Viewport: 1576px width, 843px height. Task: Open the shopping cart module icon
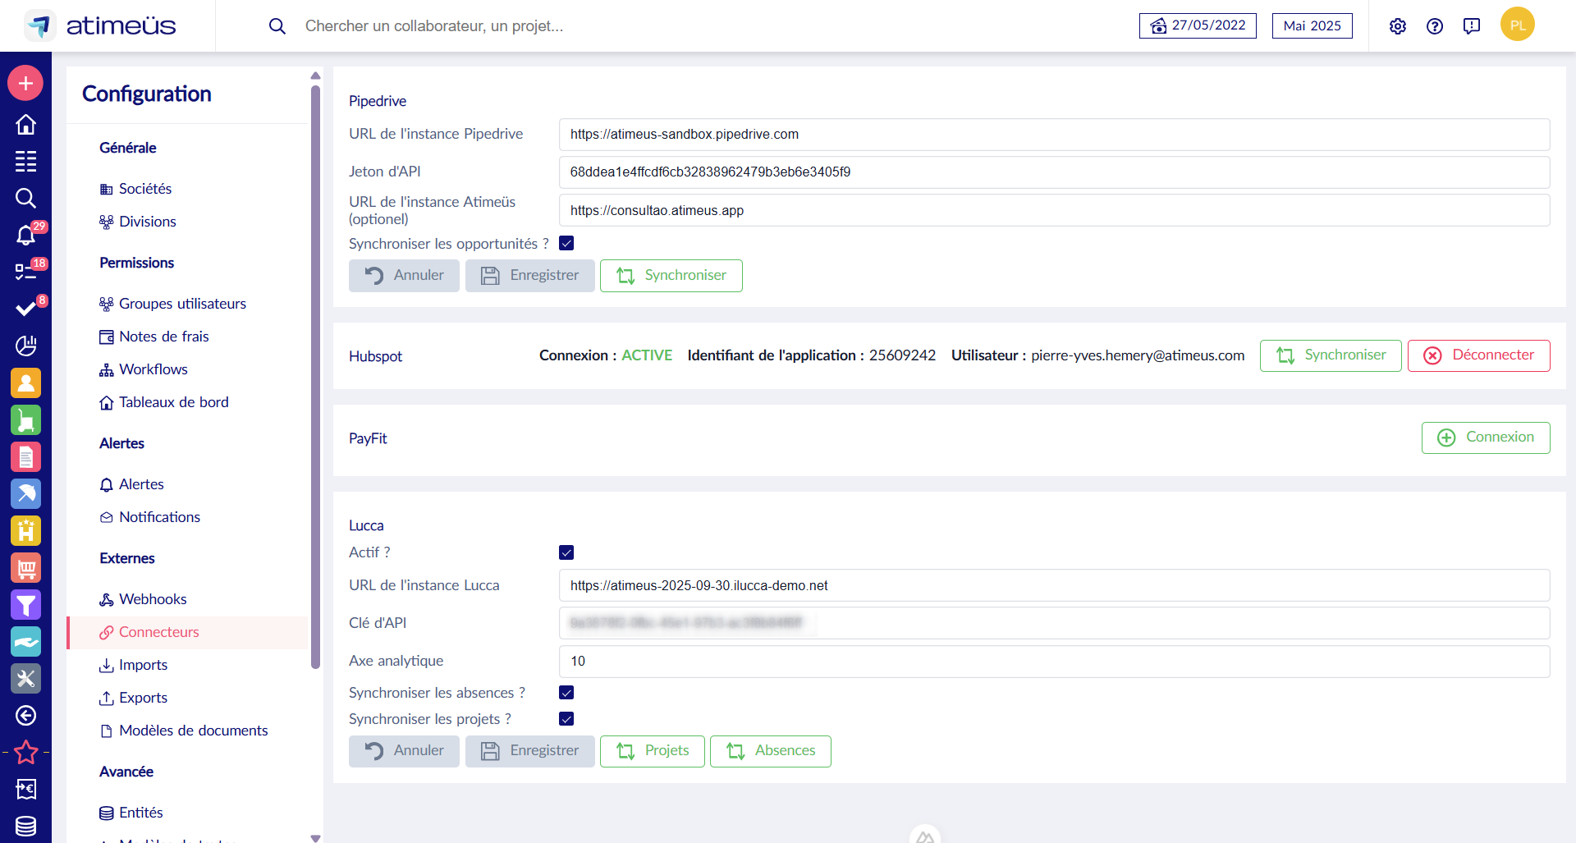(x=25, y=567)
